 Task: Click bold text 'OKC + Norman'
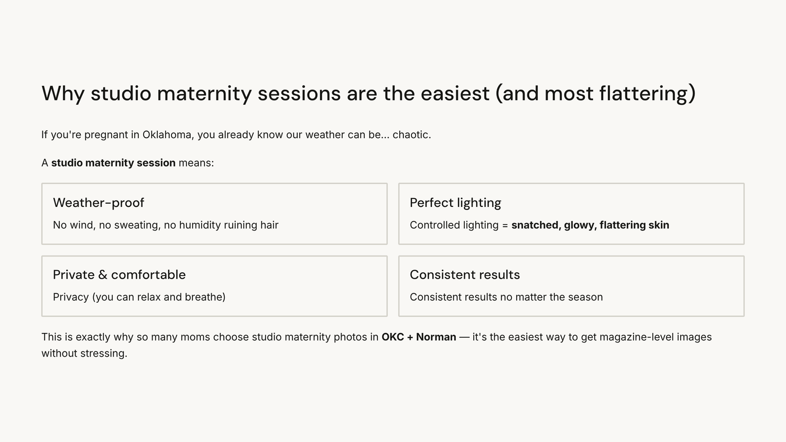click(419, 337)
